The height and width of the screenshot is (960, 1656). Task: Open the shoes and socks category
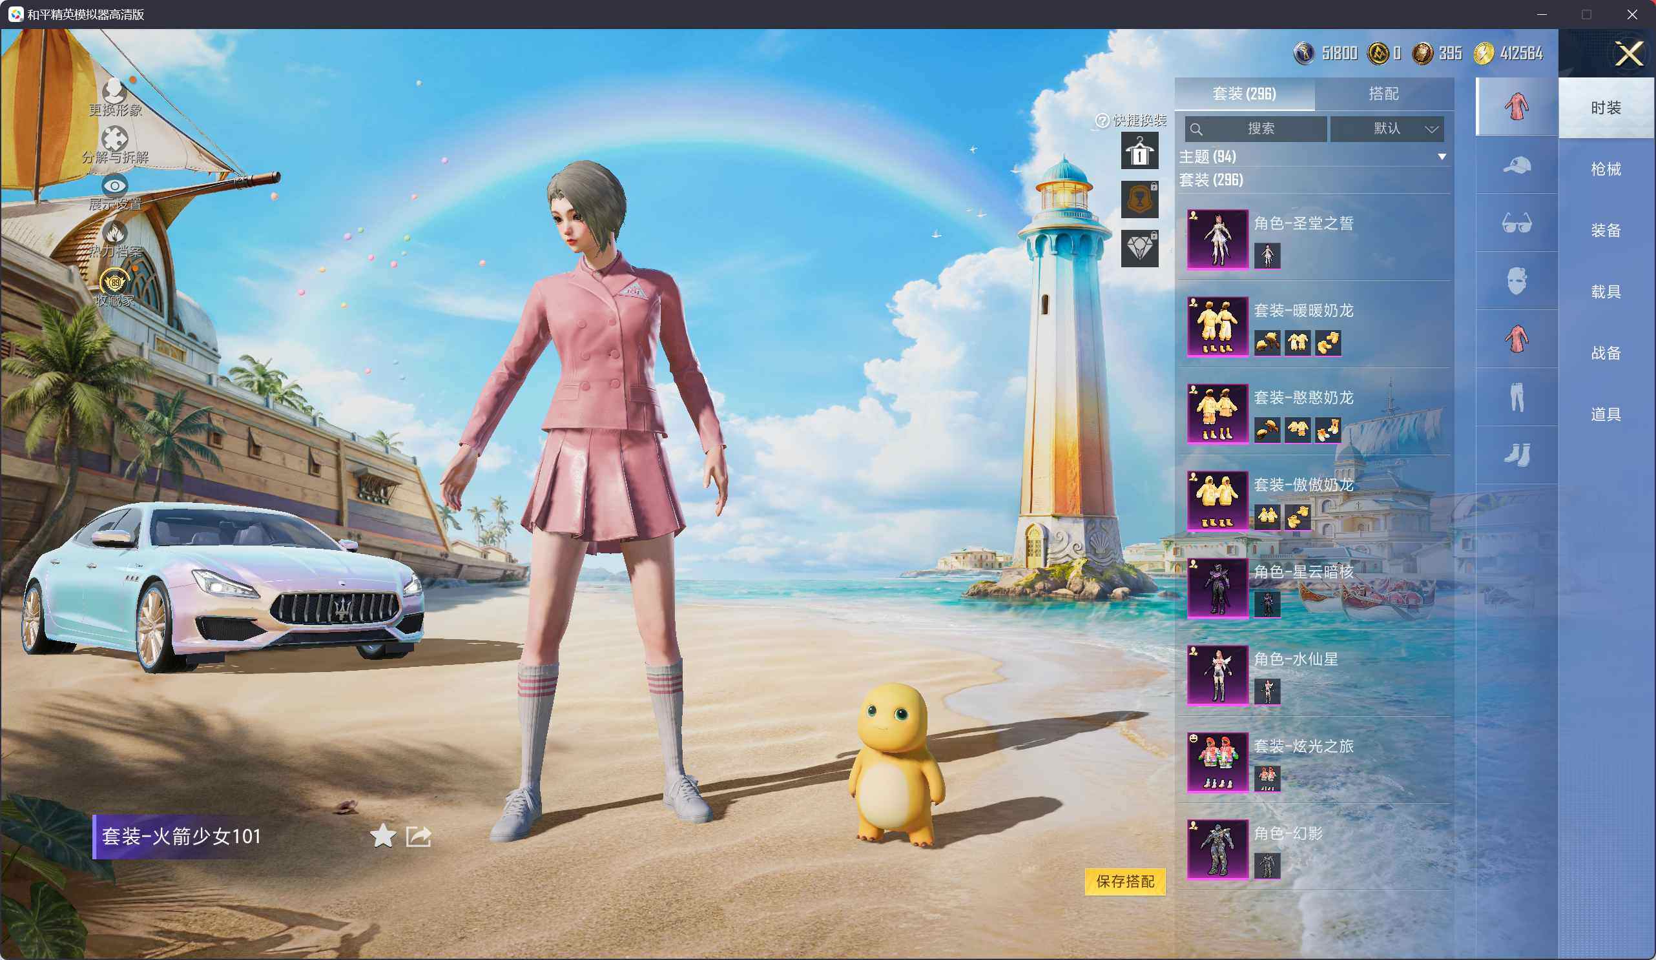click(x=1516, y=454)
